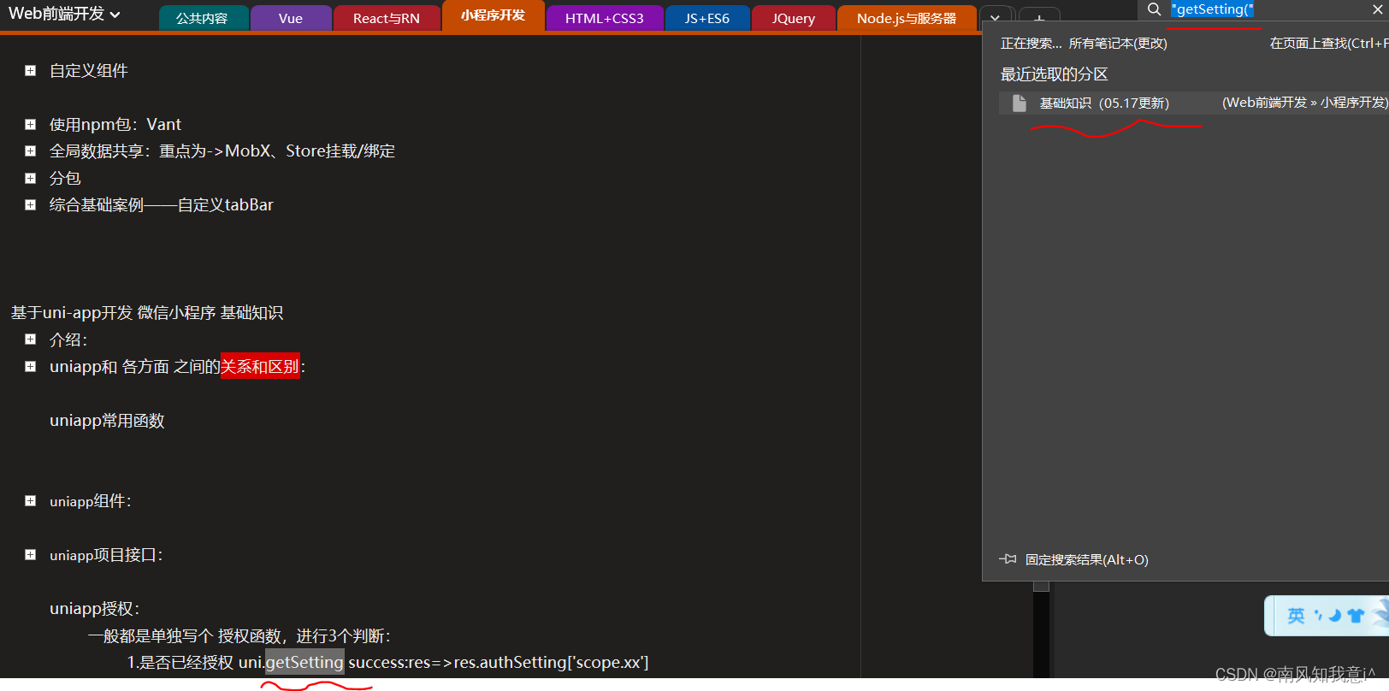Image resolution: width=1389 pixels, height=691 pixels.
Task: Switch to the Vue section tab
Action: (291, 19)
